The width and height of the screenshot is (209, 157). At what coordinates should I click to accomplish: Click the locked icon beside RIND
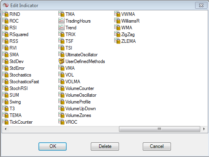point(6,14)
